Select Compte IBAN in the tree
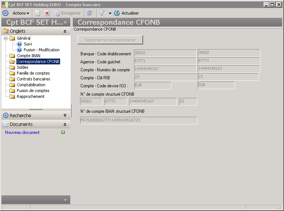 pyautogui.click(x=28, y=56)
